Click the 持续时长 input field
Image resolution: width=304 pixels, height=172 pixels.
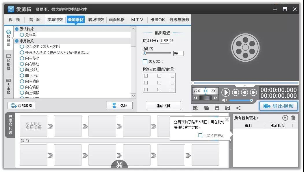point(164,41)
